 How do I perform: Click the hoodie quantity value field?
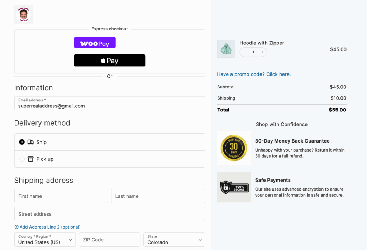coord(253,52)
